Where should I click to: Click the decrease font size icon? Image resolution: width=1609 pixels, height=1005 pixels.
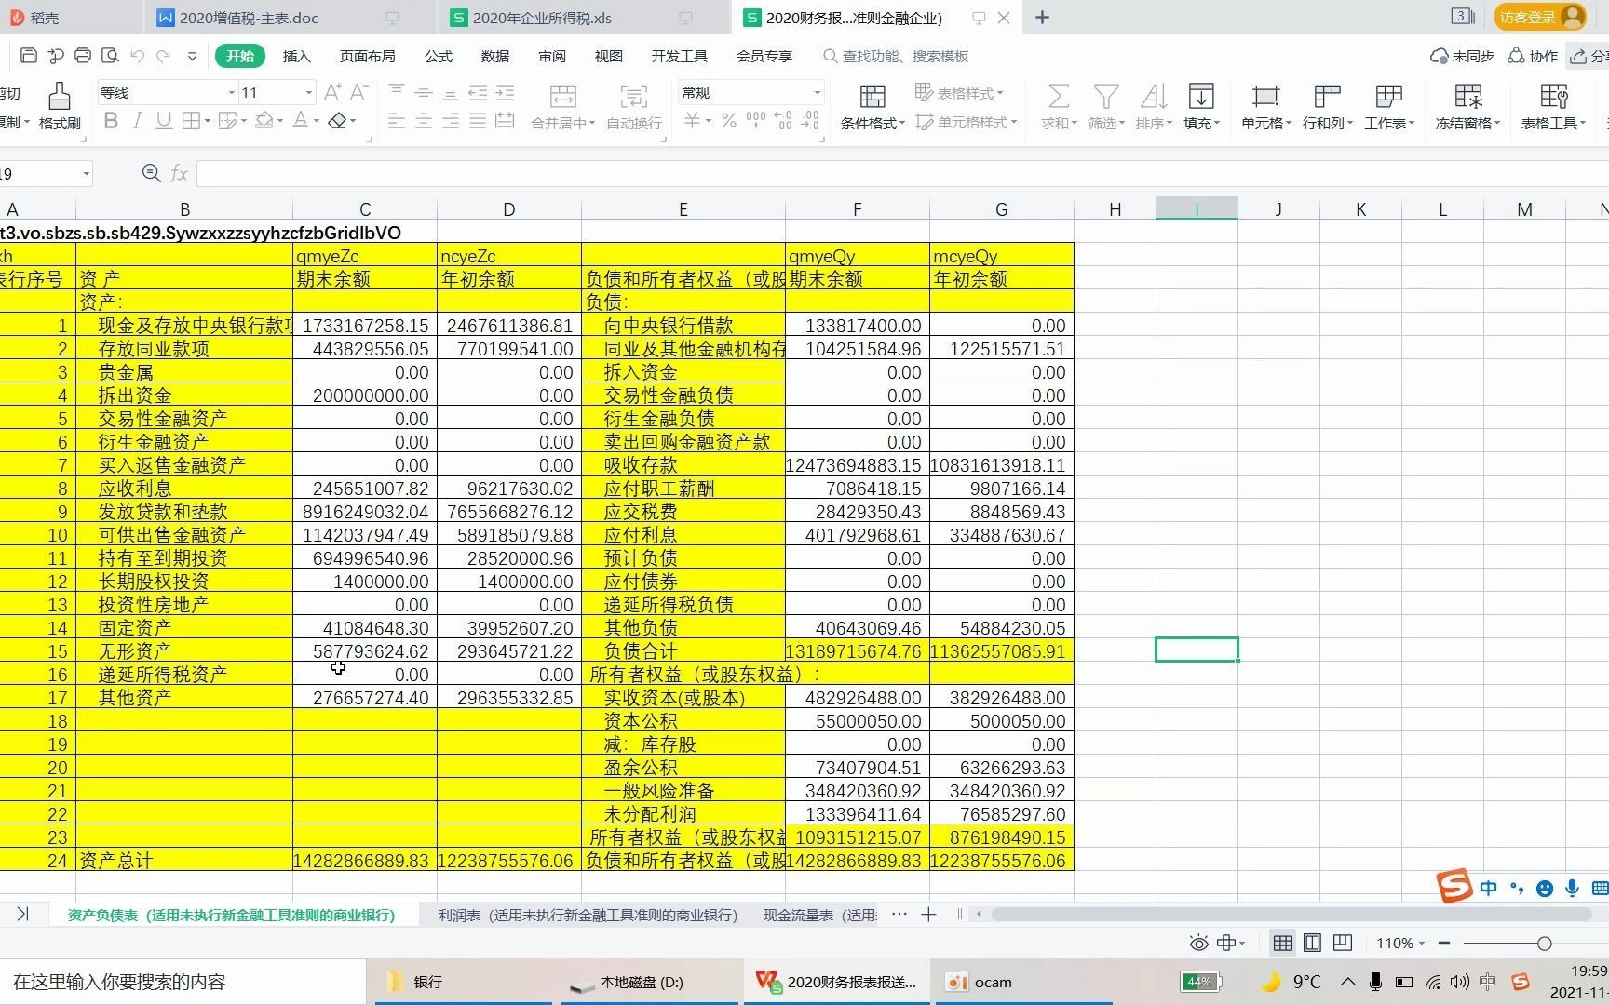tap(359, 92)
